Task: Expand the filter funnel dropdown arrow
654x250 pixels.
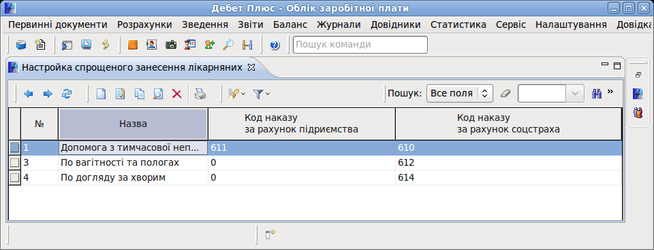Action: tap(267, 94)
